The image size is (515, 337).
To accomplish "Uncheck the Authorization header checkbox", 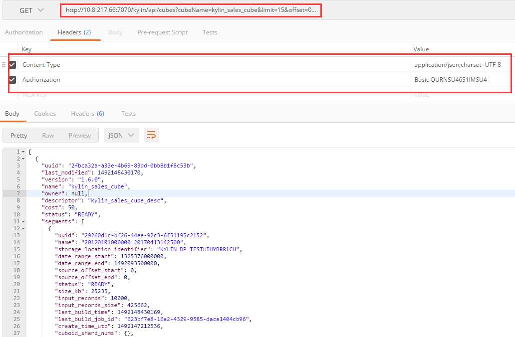I will [x=12, y=79].
